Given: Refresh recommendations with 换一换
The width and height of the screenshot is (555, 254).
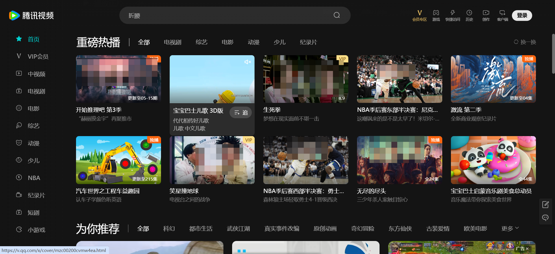Looking at the screenshot, I should (x=525, y=42).
